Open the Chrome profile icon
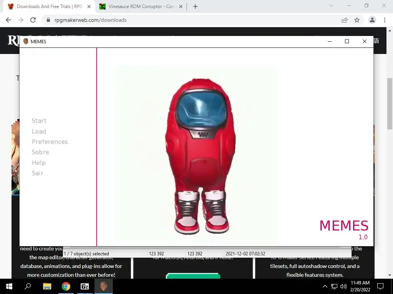This screenshot has width=393, height=294. (372, 20)
